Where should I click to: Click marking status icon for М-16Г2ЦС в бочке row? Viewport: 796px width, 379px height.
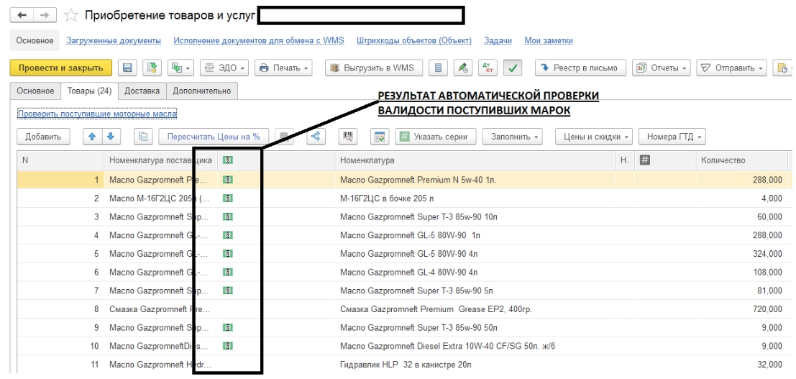coord(228,198)
